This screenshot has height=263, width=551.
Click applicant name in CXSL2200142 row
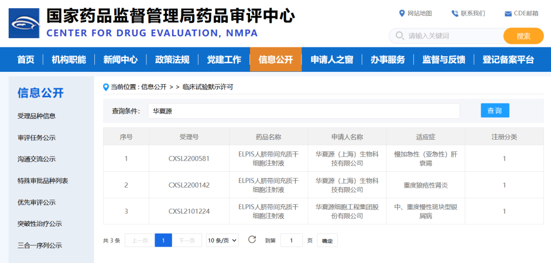[x=347, y=185]
